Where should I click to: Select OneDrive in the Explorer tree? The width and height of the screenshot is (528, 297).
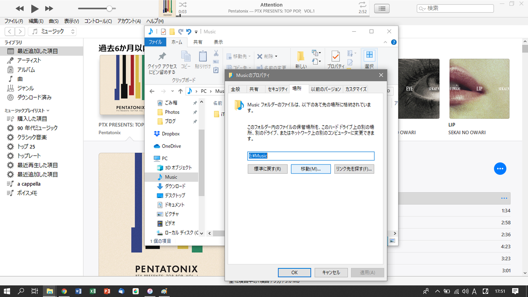pos(171,146)
